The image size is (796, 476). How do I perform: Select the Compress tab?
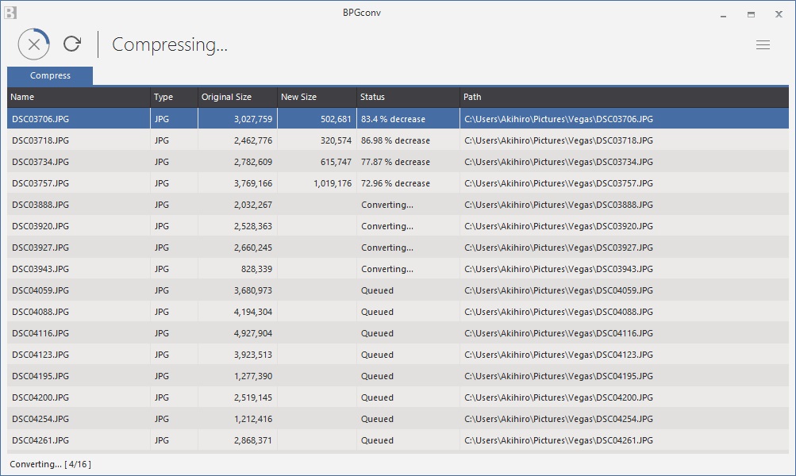coord(50,76)
